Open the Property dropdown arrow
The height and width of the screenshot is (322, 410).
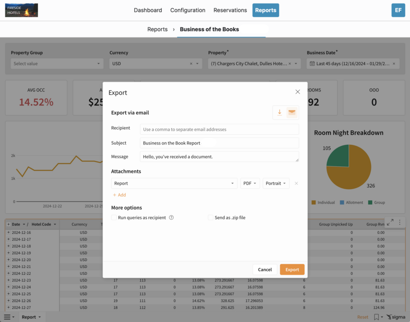coord(296,64)
